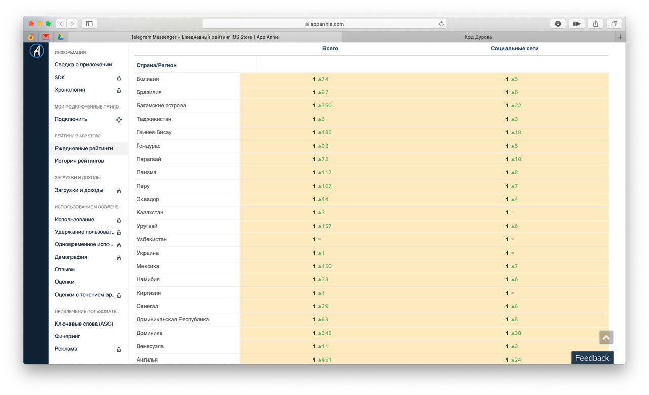The image size is (649, 395).
Task: Click Уругвай overall rank ▲157
Action: pyautogui.click(x=322, y=226)
